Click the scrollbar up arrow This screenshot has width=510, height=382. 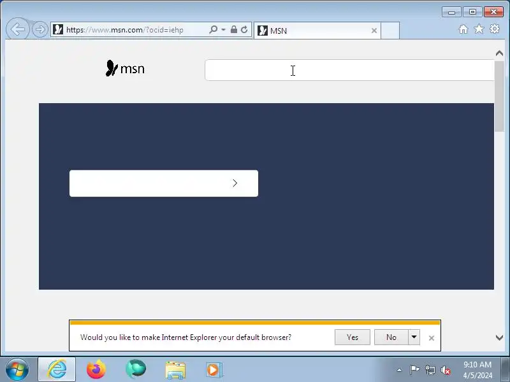pos(499,53)
